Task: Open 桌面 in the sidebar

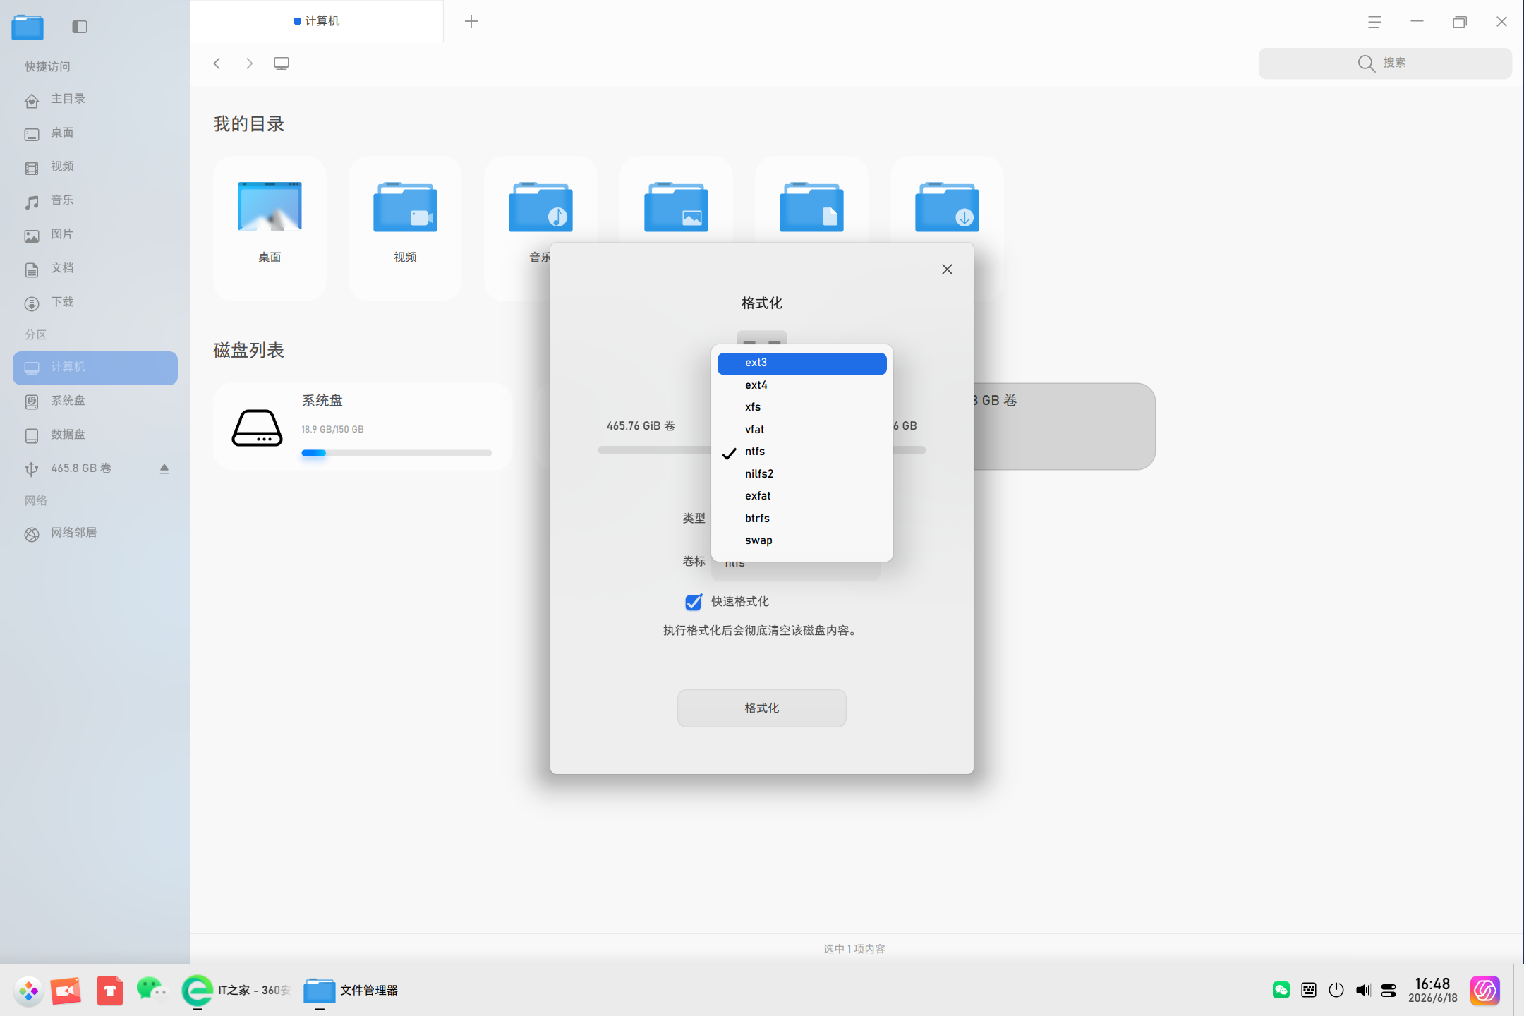Action: 95,133
